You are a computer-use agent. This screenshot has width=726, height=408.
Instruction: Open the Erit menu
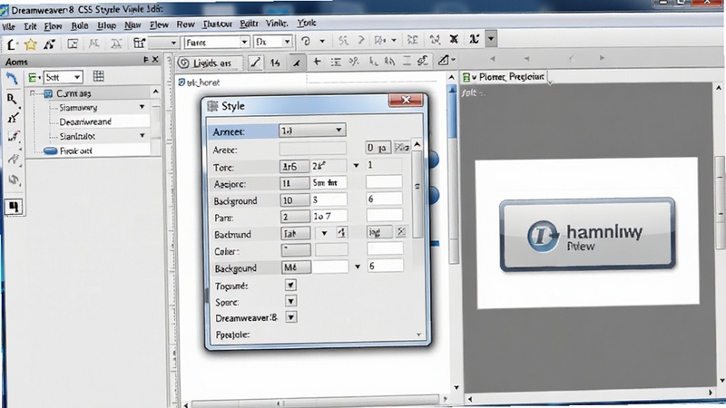click(x=30, y=26)
